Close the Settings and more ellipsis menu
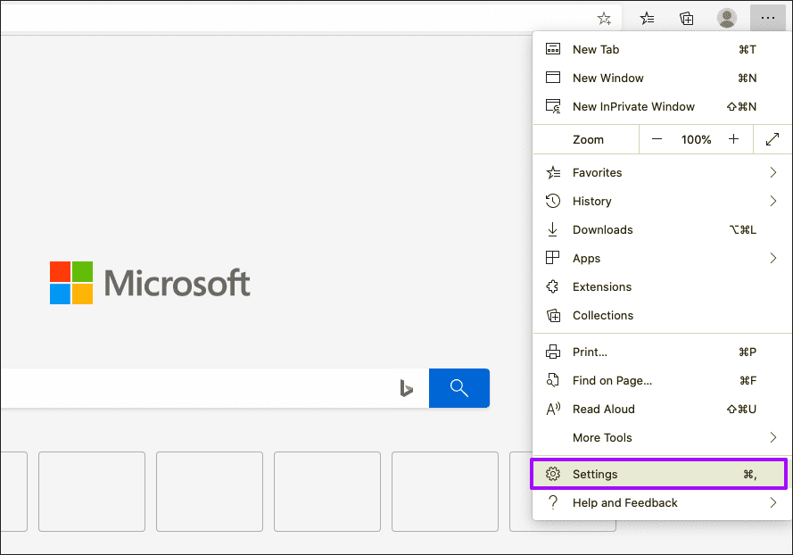Screen dimensions: 793x555 coord(768,18)
